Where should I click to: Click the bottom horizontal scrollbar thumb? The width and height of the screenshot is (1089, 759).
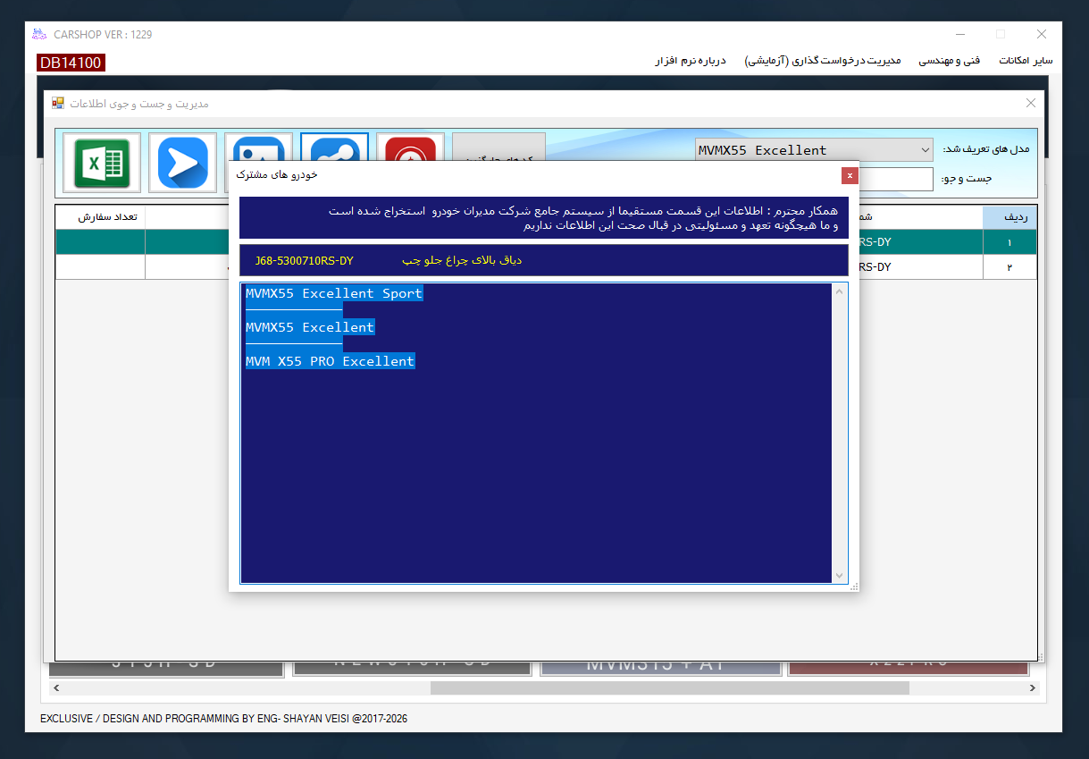[x=670, y=688]
